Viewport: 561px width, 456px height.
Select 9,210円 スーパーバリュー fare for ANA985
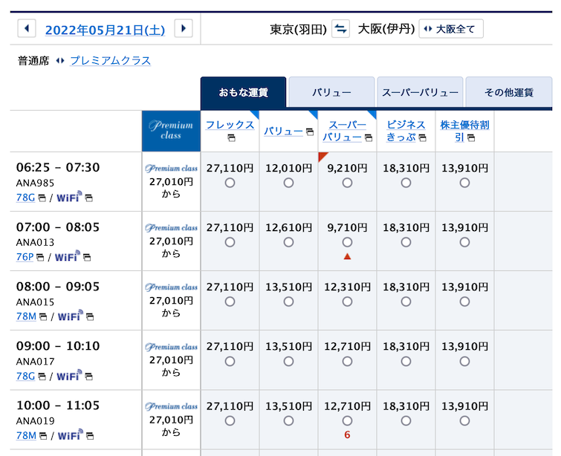[x=347, y=183]
